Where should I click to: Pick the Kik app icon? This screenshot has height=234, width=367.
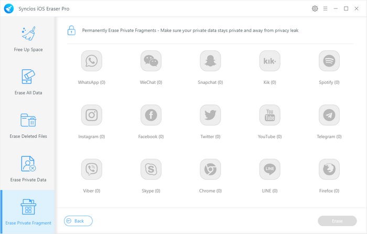(x=269, y=61)
